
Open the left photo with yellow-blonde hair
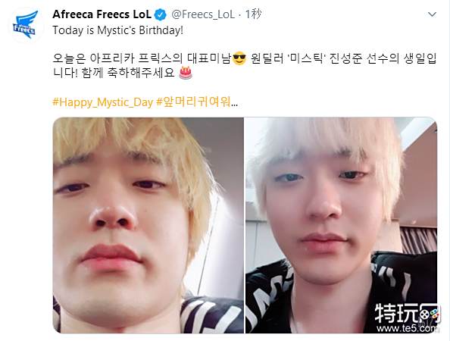pos(148,225)
